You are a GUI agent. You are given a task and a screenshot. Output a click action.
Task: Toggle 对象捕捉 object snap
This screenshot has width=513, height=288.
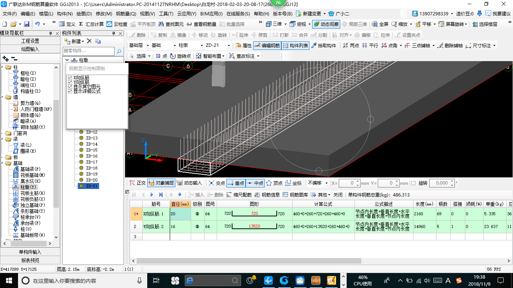(161, 183)
